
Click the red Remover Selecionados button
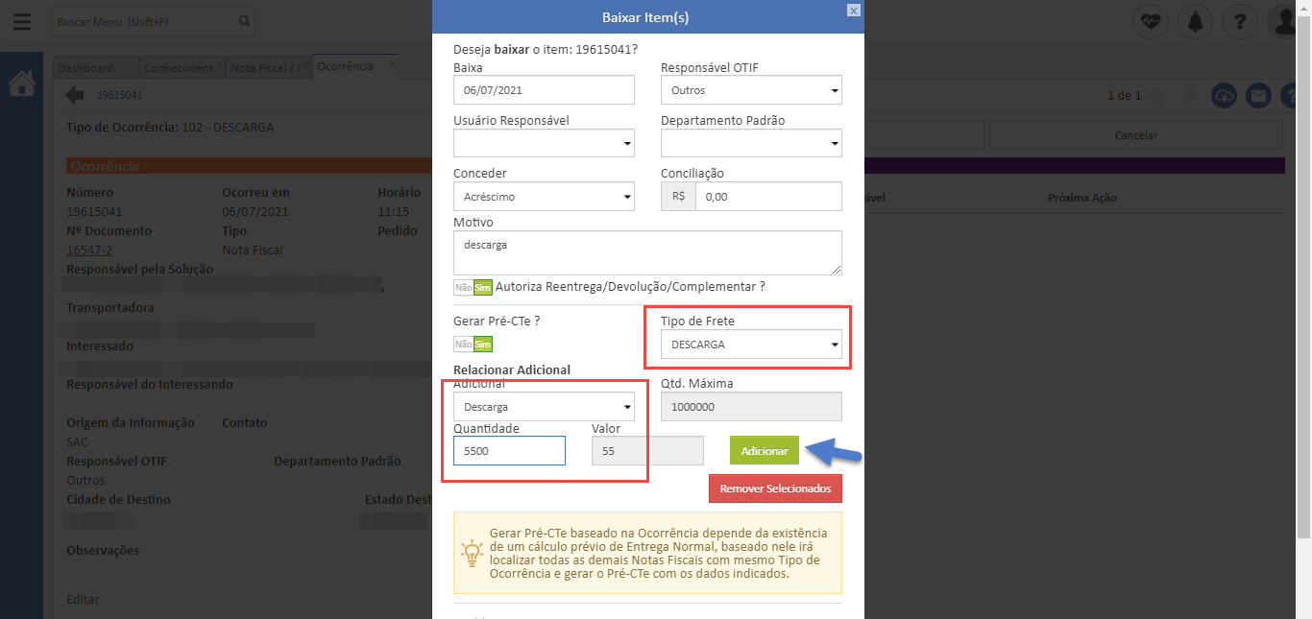[775, 488]
